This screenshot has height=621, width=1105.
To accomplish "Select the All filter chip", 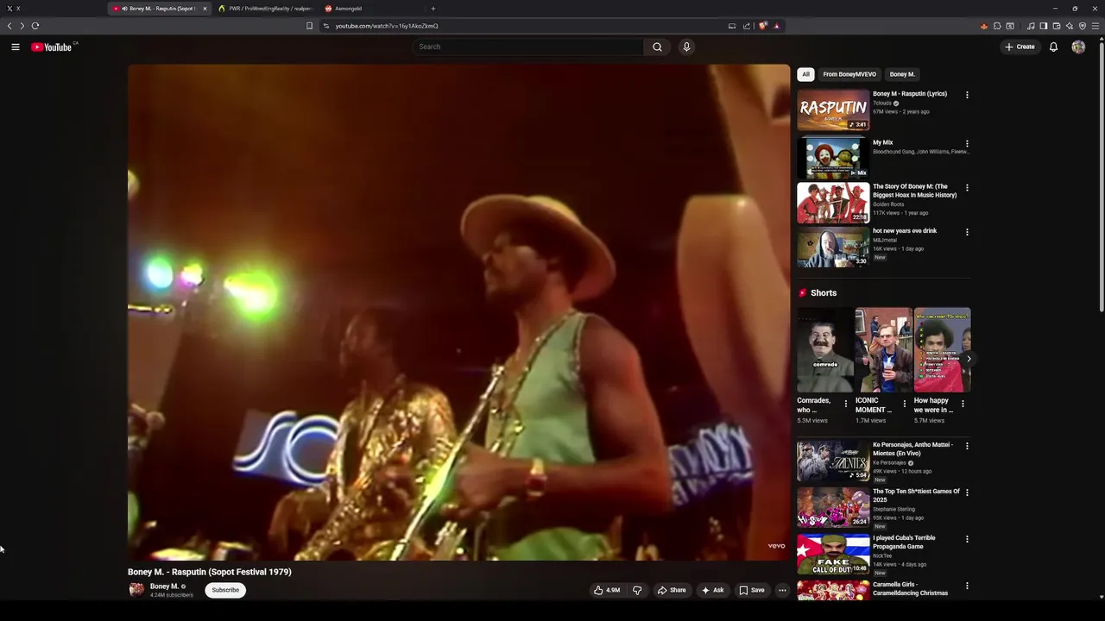I will [805, 74].
